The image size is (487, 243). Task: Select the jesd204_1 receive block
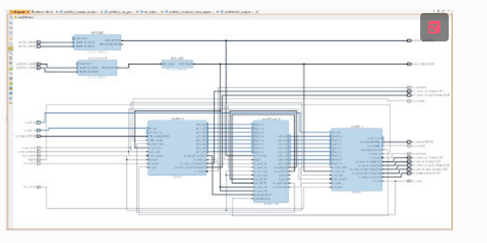click(x=357, y=159)
